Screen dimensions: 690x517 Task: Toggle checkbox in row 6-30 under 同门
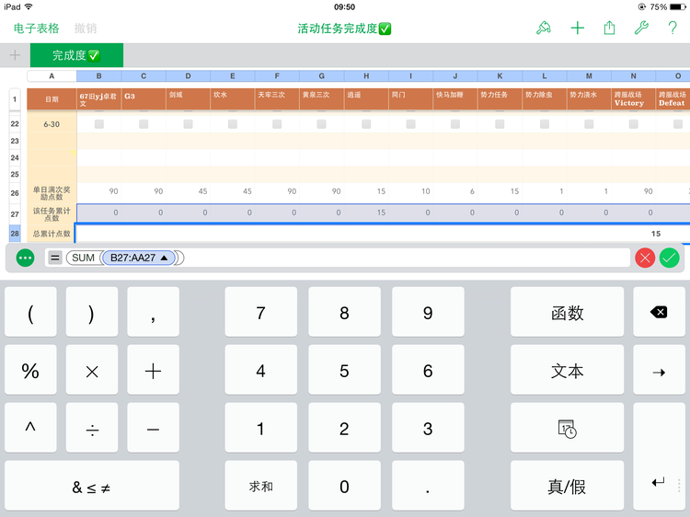coord(410,124)
